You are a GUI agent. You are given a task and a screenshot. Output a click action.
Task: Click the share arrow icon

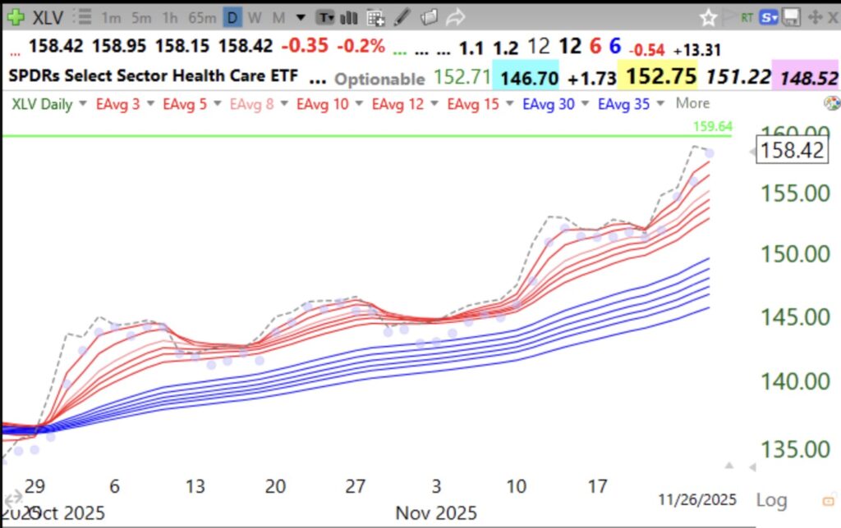click(x=457, y=16)
